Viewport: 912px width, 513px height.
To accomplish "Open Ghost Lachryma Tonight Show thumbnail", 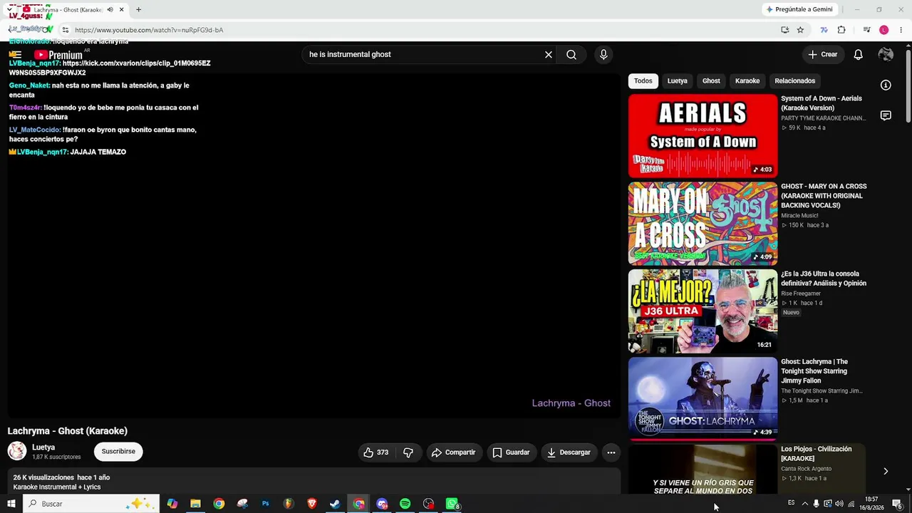I will [703, 399].
